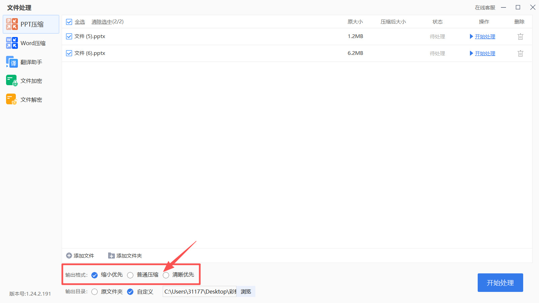Open 在线客服 online support
539x303 pixels.
[x=485, y=7]
